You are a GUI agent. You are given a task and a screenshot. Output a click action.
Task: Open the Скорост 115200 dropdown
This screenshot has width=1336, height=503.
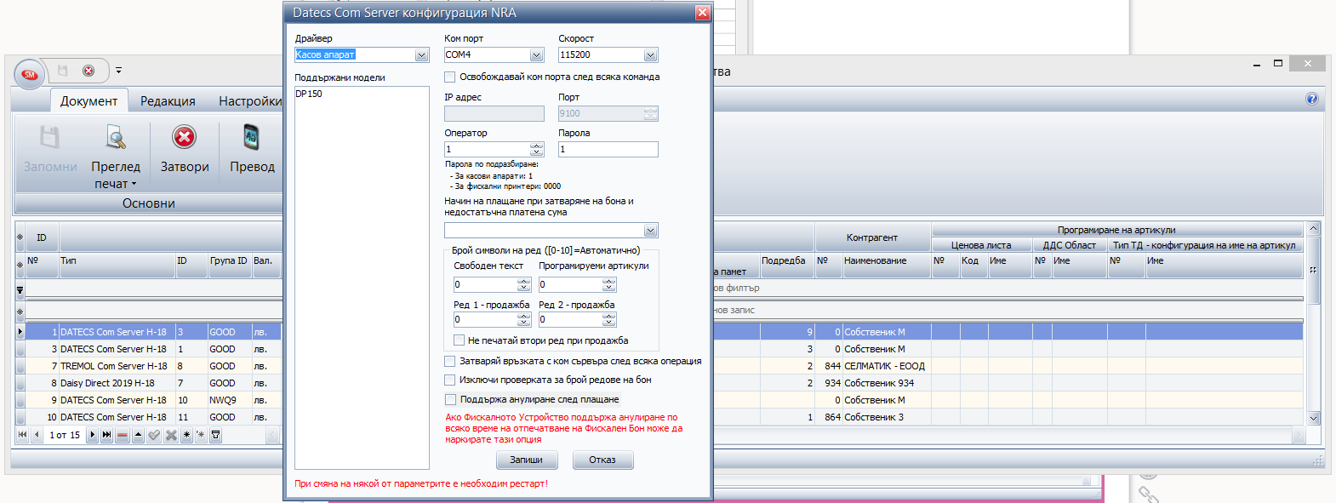[x=650, y=55]
